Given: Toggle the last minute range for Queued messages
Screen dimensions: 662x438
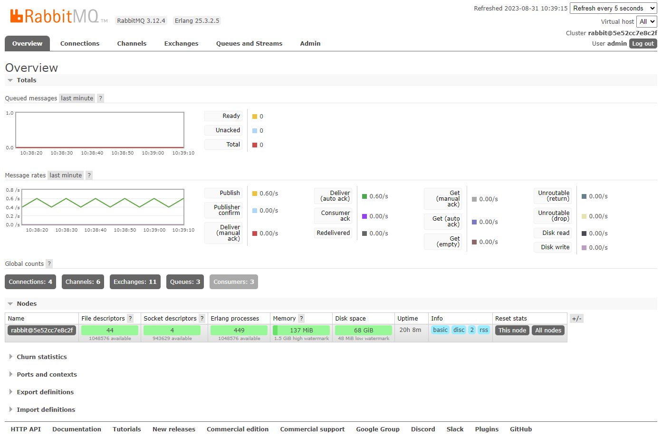Looking at the screenshot, I should pos(77,98).
